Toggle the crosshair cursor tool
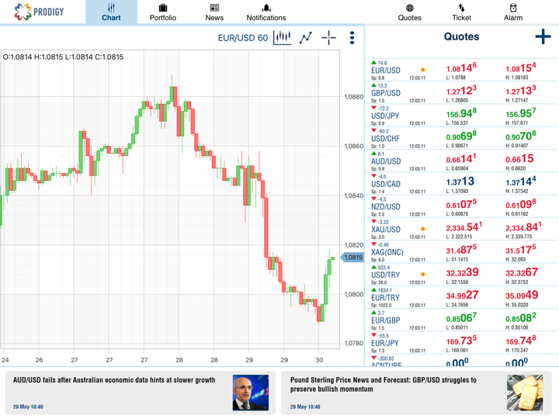The image size is (559, 419). tap(329, 37)
